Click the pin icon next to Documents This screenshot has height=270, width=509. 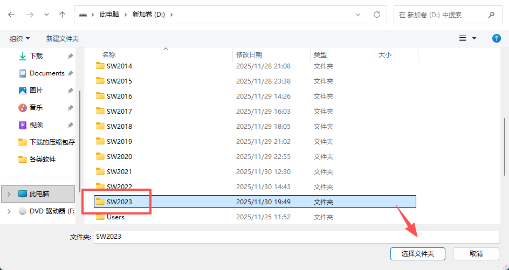coord(70,73)
